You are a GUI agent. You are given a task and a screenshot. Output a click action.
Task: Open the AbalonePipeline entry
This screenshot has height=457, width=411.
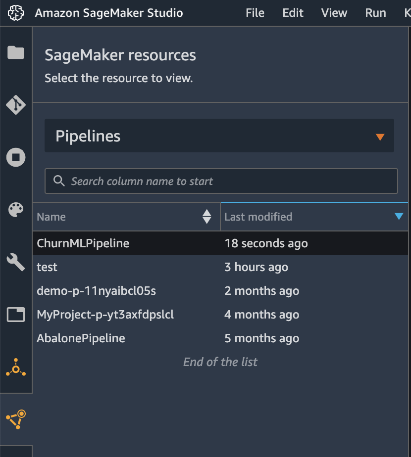pos(81,338)
